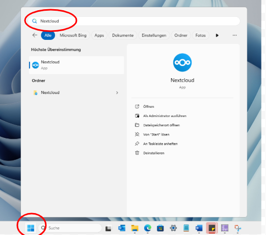
Task: Switch to the Fotos filter
Action: tap(200, 35)
